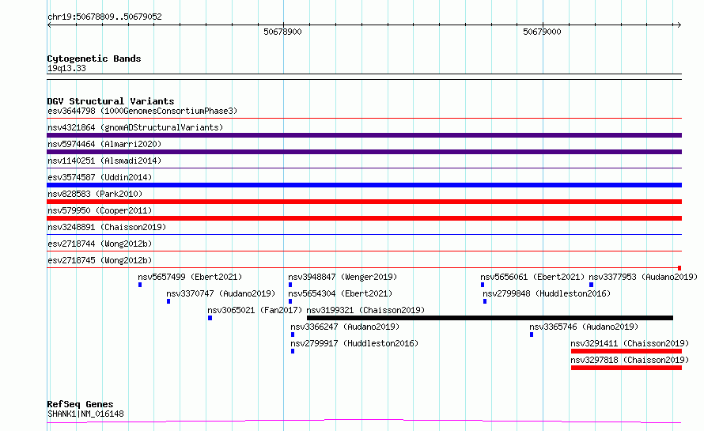Click the nsv3377953 (Audano2019) variant marker
Screen dimensions: 704x431
pyautogui.click(x=592, y=285)
